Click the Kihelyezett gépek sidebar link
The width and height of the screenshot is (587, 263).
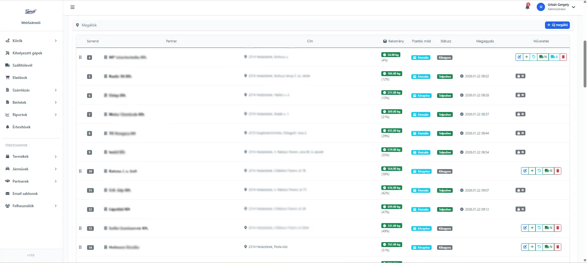tap(27, 53)
